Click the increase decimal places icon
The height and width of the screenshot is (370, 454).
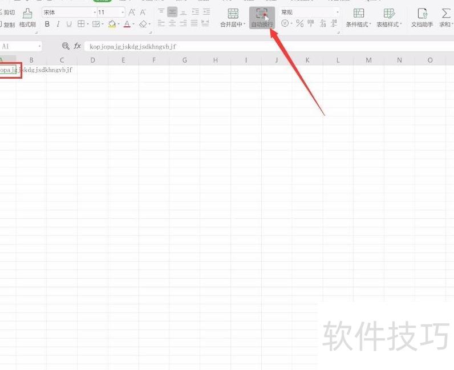click(x=323, y=23)
